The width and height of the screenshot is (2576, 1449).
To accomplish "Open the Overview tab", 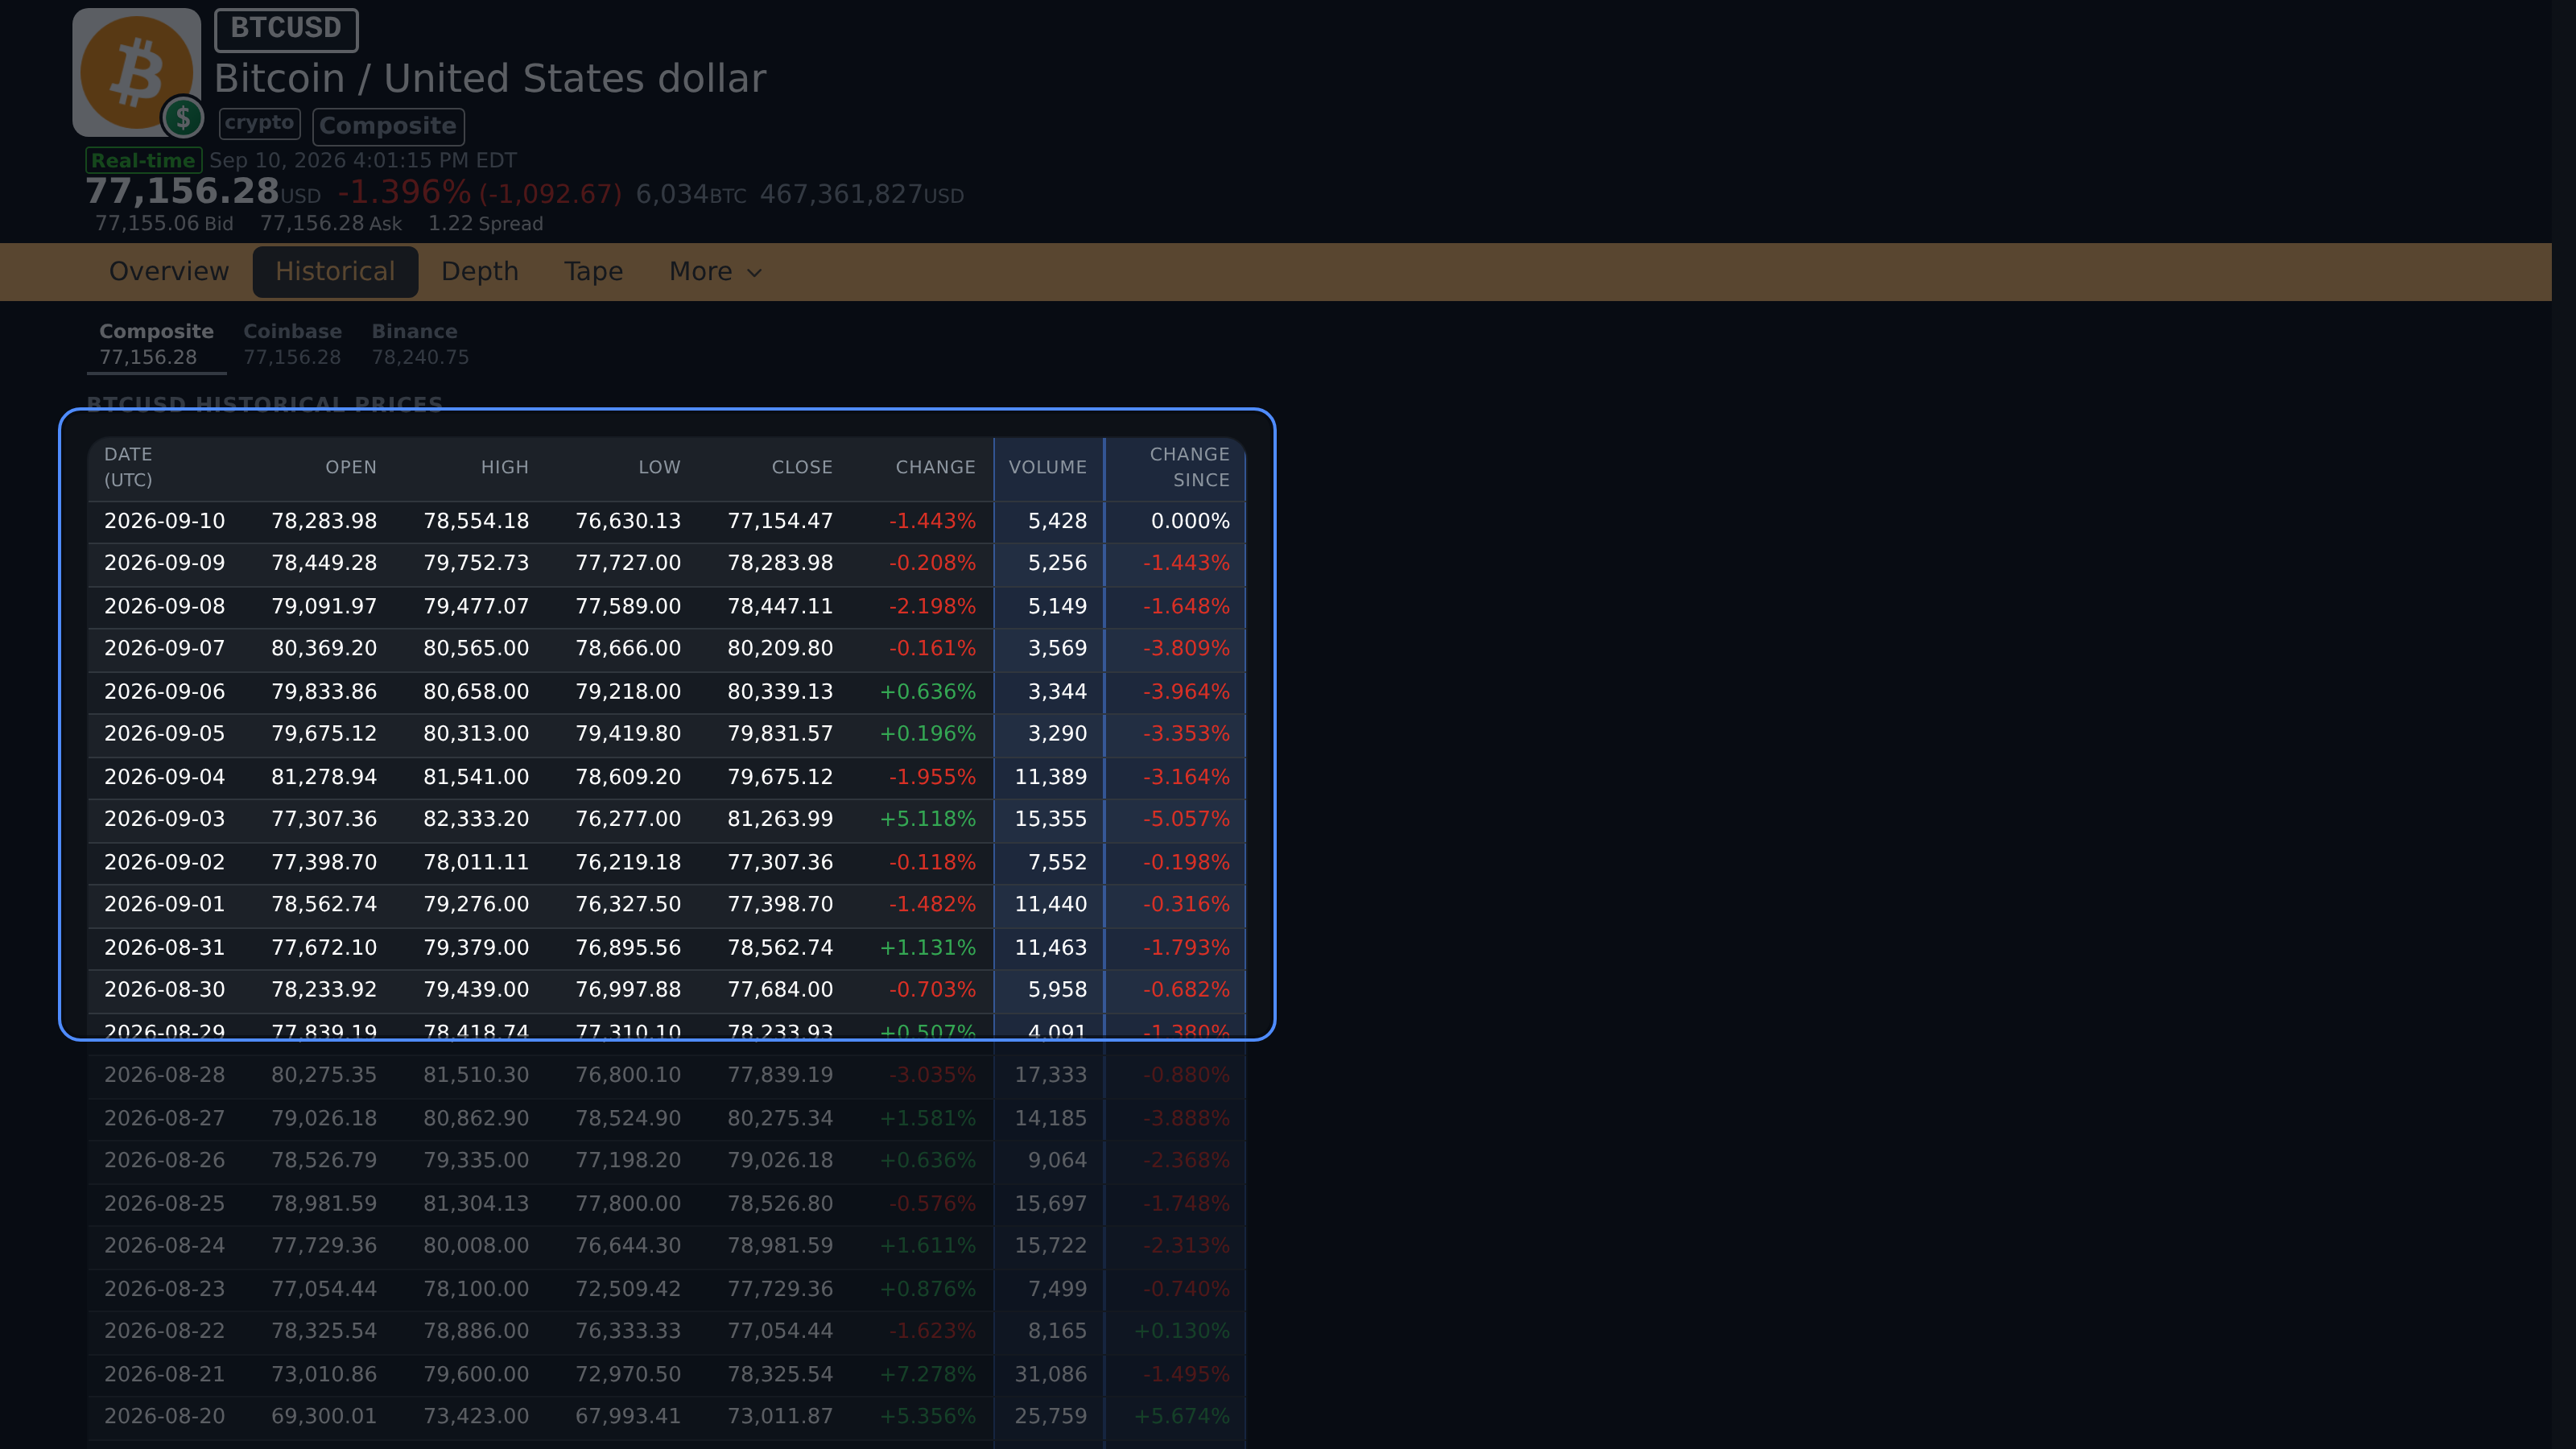I will [169, 272].
